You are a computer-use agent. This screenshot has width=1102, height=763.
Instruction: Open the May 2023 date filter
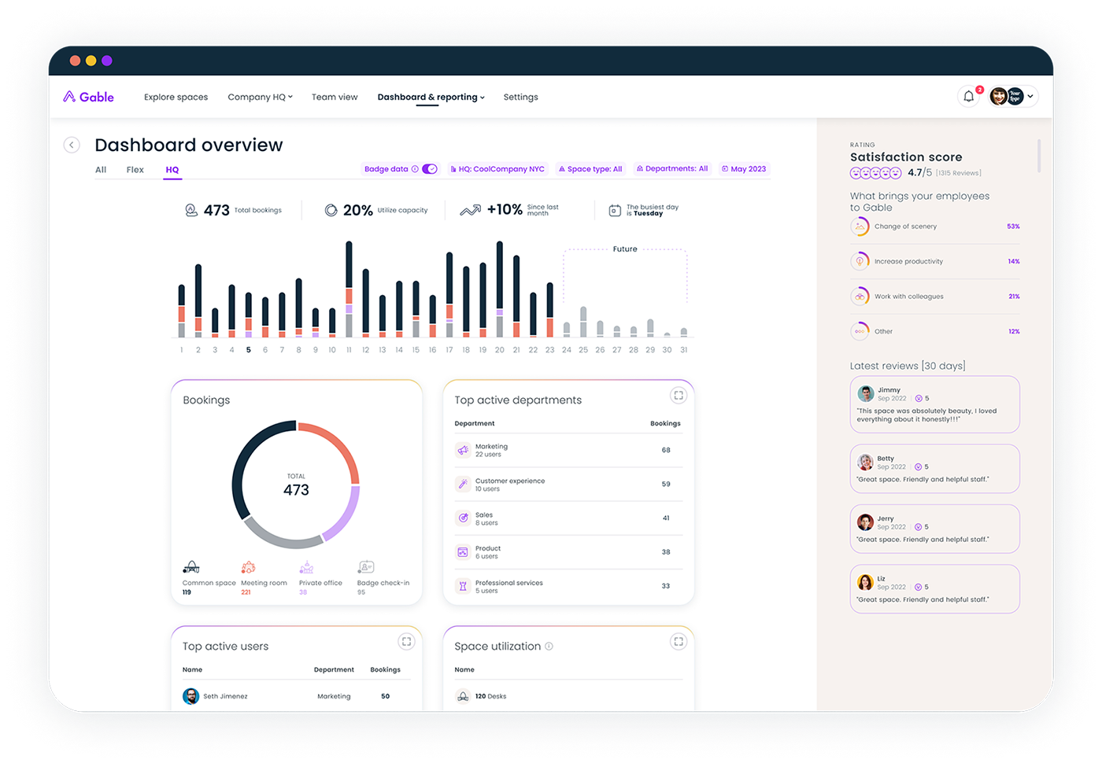744,169
